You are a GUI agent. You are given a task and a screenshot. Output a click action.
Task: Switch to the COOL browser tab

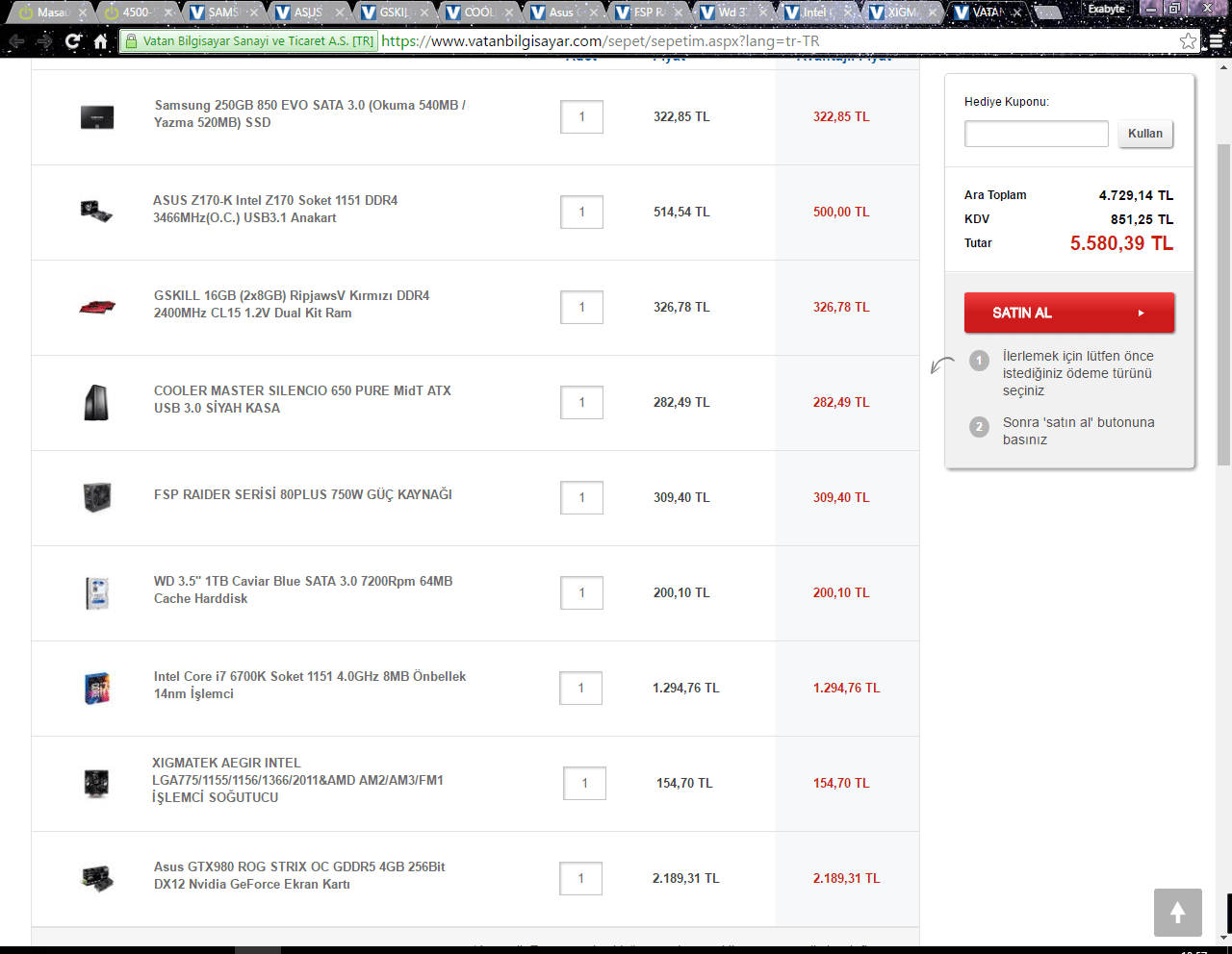pos(477,13)
